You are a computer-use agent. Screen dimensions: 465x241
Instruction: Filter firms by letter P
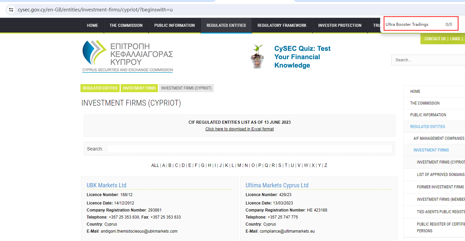pos(260,165)
